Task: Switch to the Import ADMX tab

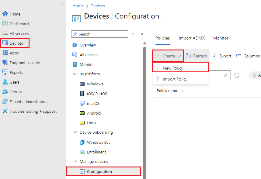Action: click(192, 38)
